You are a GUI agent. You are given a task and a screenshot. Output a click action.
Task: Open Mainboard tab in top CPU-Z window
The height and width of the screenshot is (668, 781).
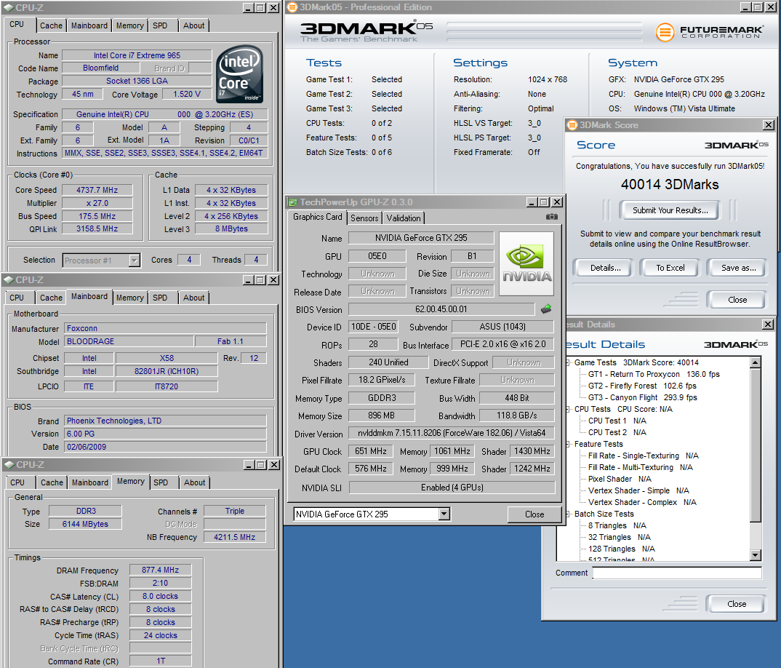(89, 25)
